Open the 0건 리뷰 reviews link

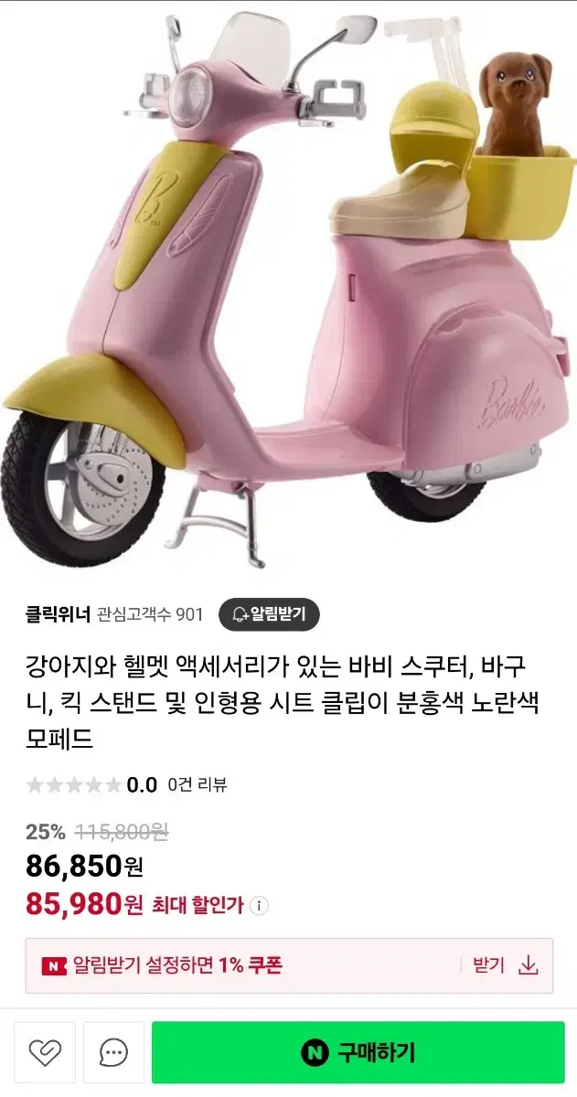[198, 784]
